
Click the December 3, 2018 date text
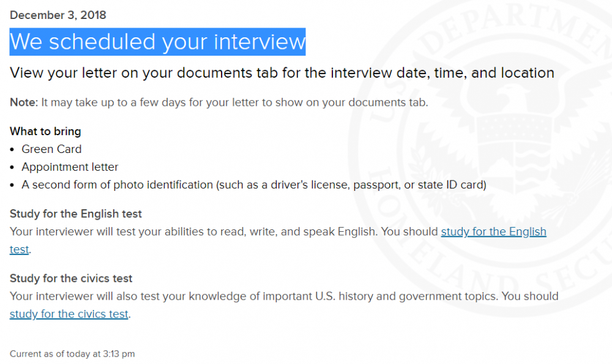(58, 15)
